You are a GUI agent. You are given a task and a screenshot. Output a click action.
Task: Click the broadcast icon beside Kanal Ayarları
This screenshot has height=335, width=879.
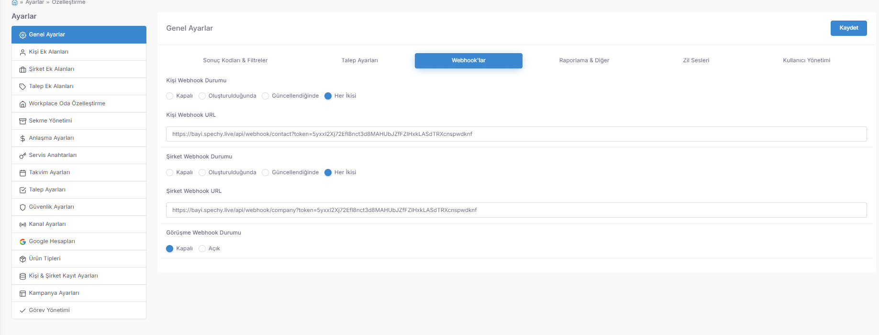point(22,224)
